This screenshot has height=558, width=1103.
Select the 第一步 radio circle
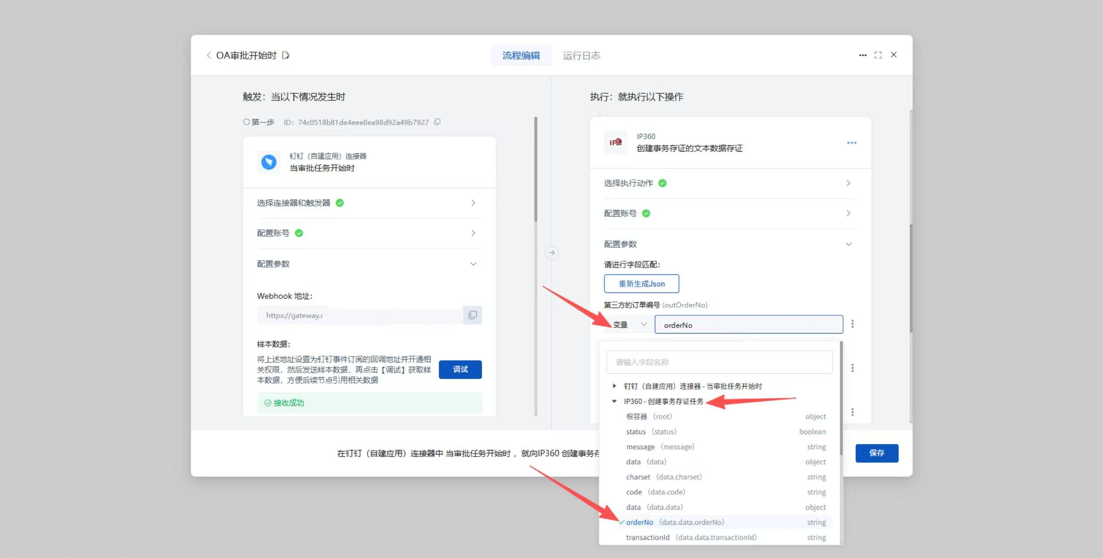pos(246,122)
